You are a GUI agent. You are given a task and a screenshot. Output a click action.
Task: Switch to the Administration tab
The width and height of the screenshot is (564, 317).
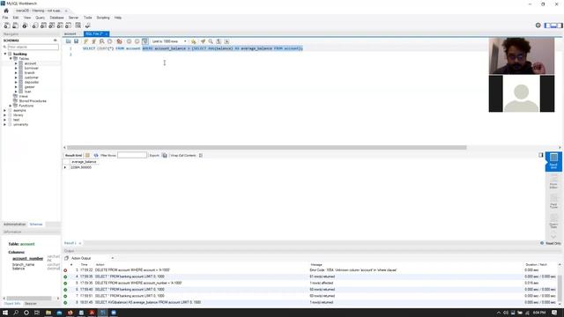click(x=15, y=225)
